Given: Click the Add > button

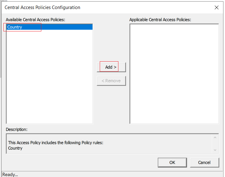Looking at the screenshot, I should [111, 67].
